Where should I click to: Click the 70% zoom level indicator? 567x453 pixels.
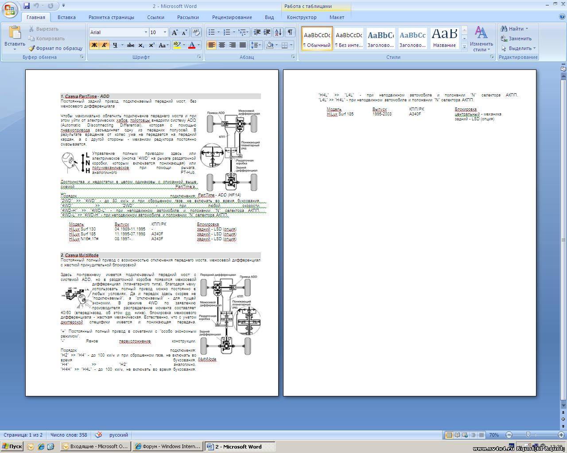click(x=494, y=435)
